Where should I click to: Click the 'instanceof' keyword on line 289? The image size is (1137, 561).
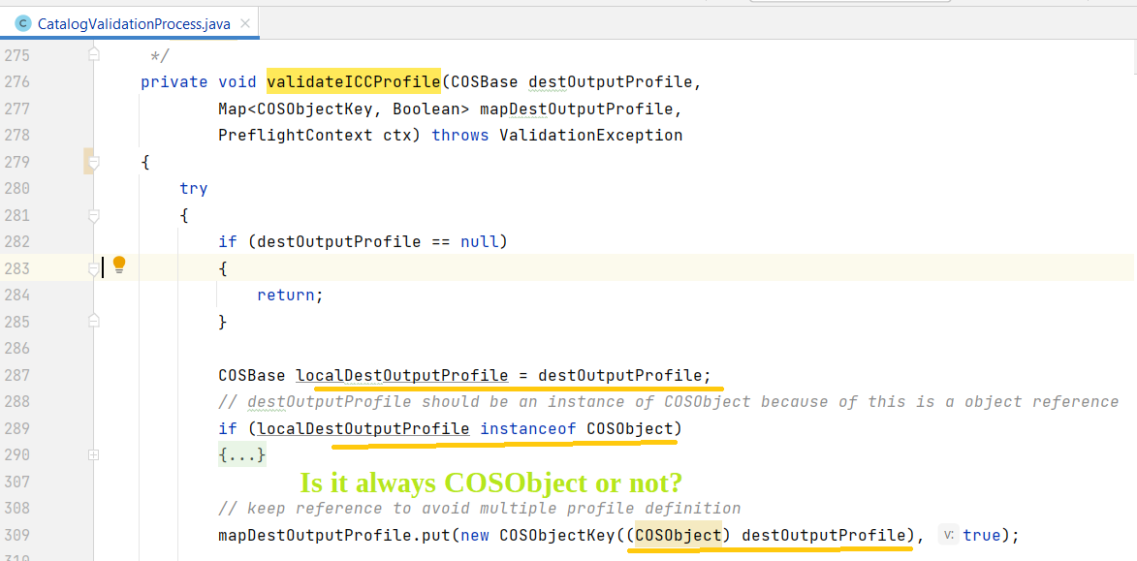[x=528, y=429]
